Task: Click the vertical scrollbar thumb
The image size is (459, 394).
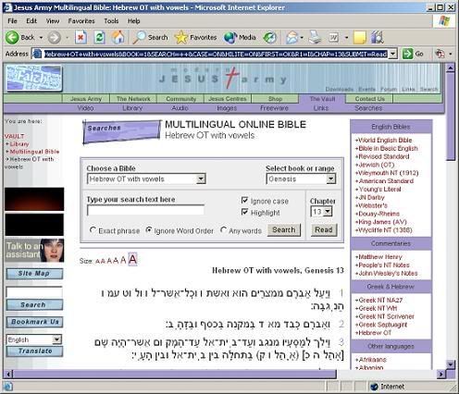Action: pos(451,117)
